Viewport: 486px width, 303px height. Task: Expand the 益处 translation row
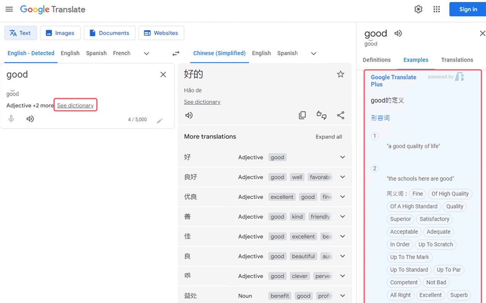coord(342,296)
